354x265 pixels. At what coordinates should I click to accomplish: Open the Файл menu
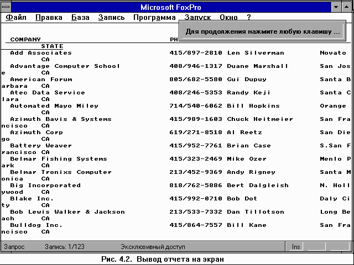pos(16,18)
